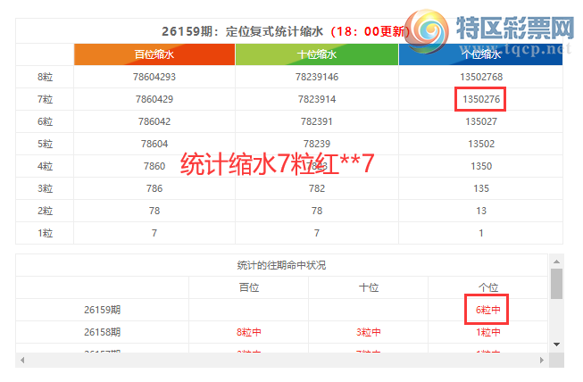Click the 统计的往期命中状况 header
This screenshot has width=583, height=382.
281,265
